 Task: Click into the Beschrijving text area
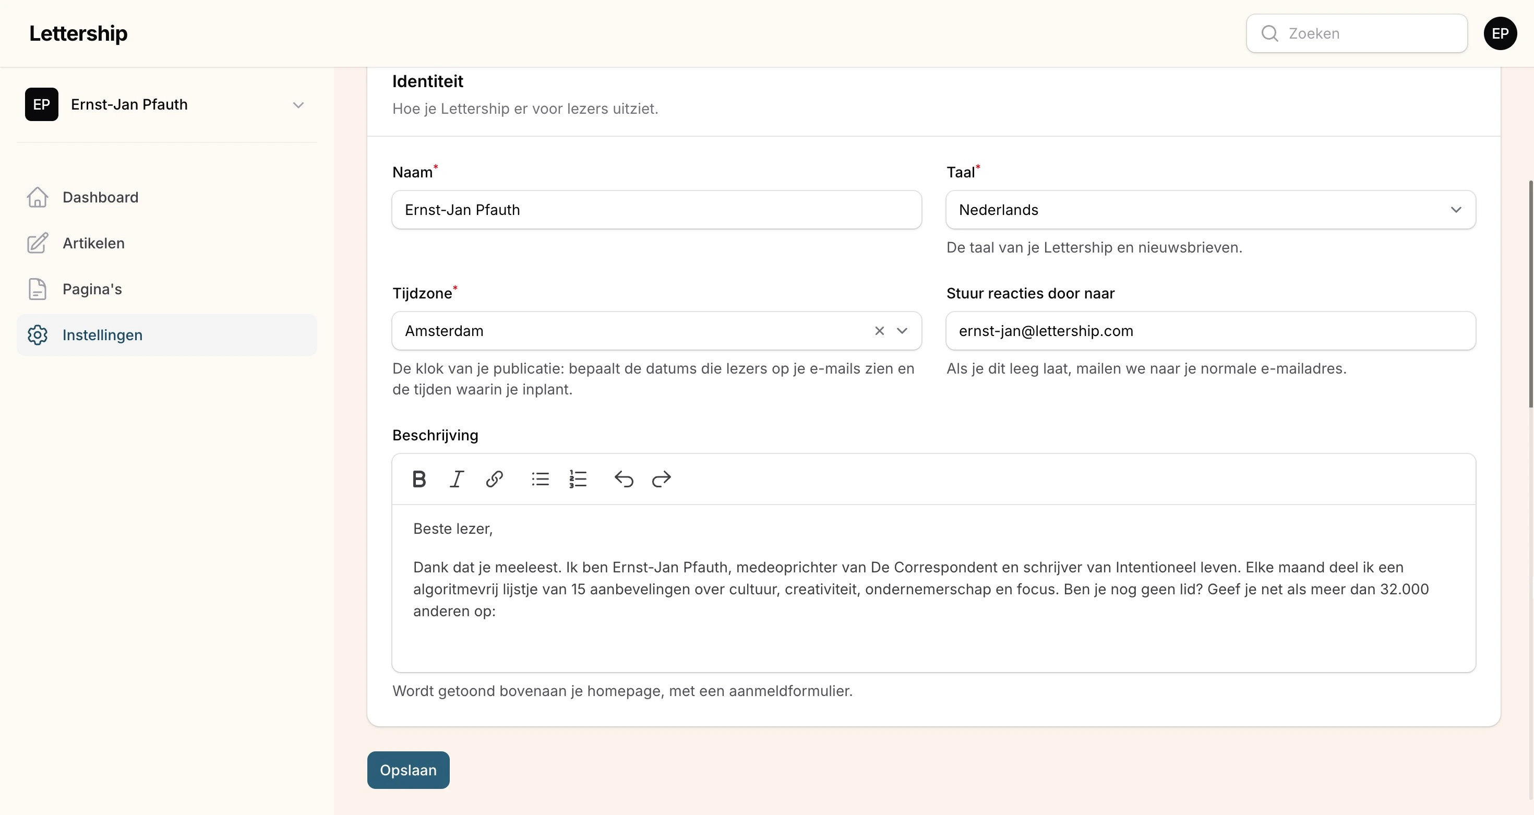pos(934,588)
